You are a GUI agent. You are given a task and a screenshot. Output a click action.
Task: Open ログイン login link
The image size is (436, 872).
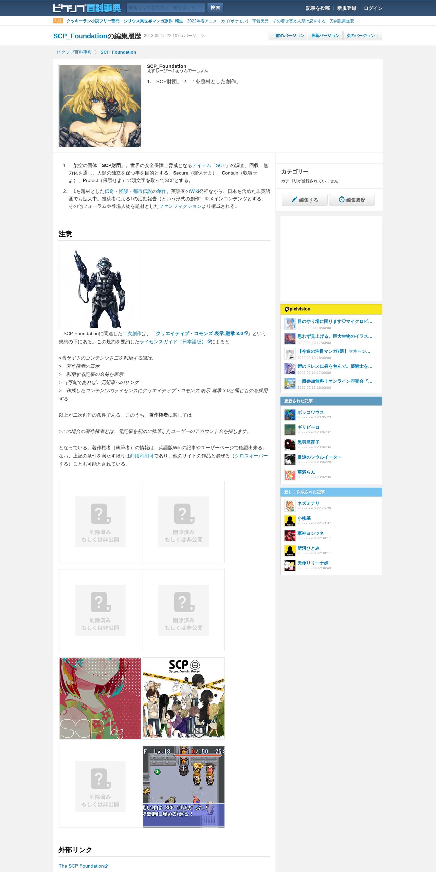tap(373, 8)
